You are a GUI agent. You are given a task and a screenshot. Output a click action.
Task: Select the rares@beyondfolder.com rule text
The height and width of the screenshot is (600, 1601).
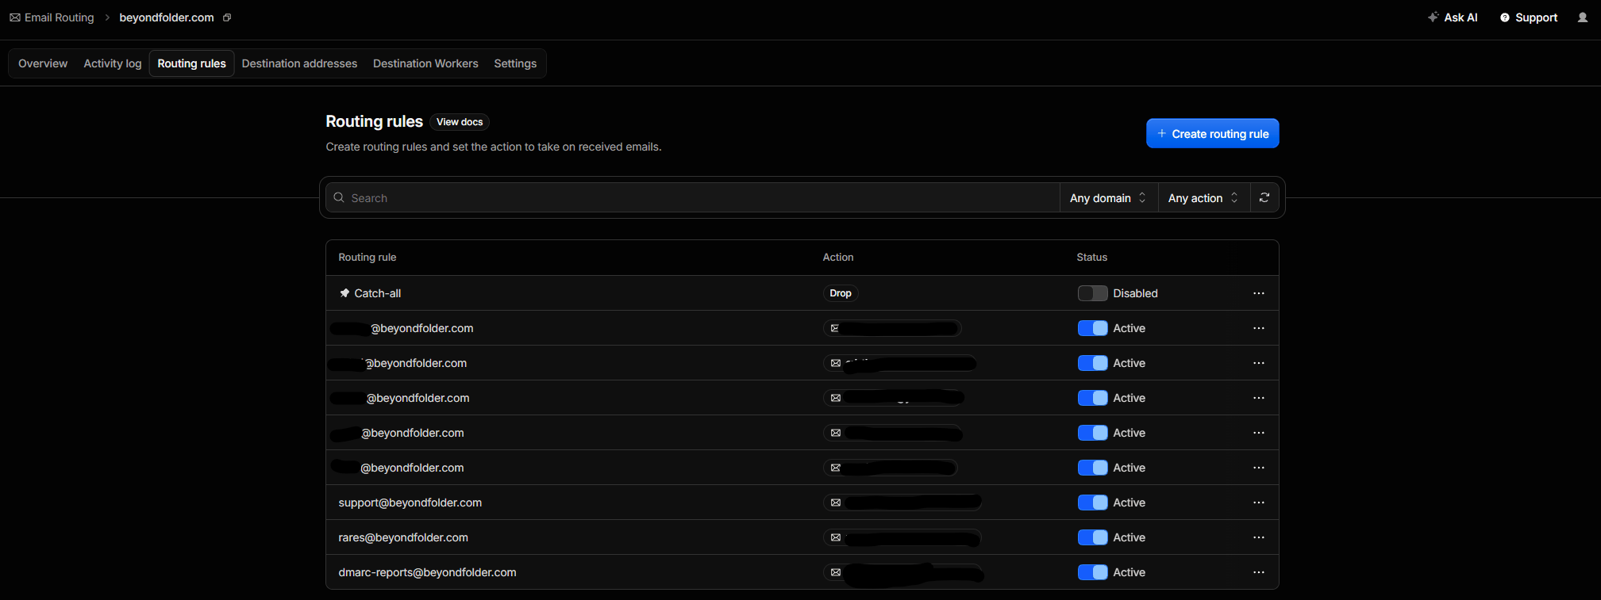pyautogui.click(x=403, y=537)
